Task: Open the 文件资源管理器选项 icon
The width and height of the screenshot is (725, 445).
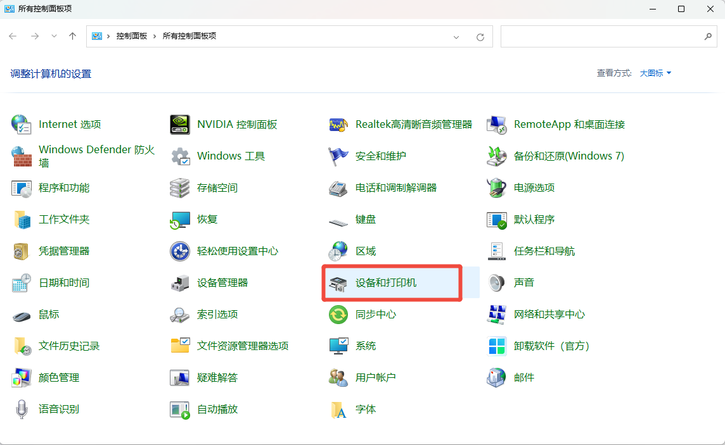Action: (180, 345)
